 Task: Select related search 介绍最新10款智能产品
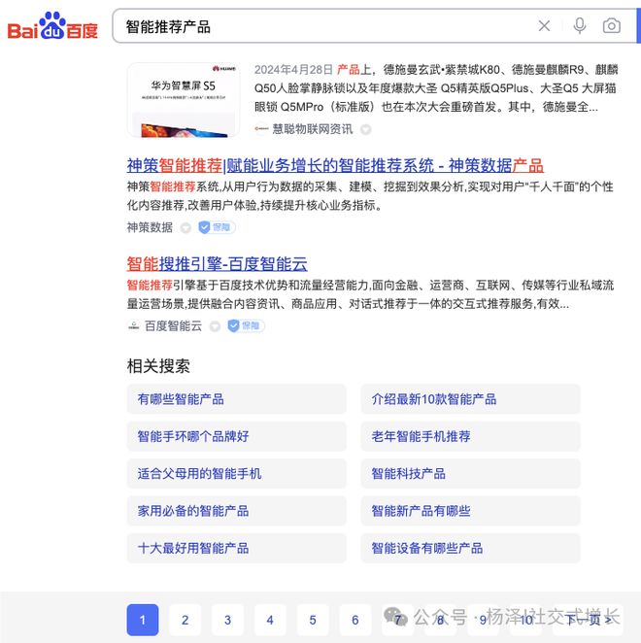click(x=470, y=399)
